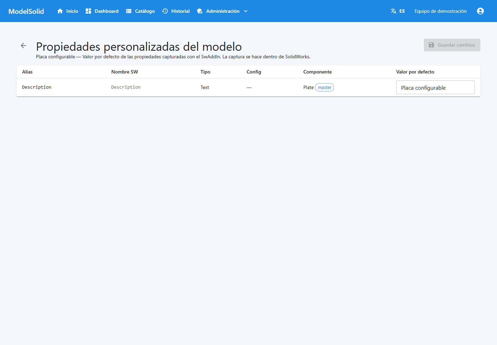Edit the Valor por defecto input field
The width and height of the screenshot is (497, 345).
pyautogui.click(x=436, y=87)
